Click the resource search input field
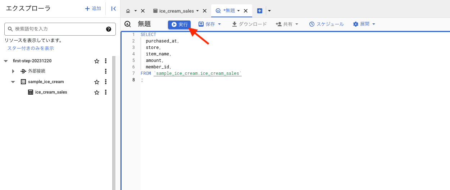This screenshot has height=190, width=450. (58, 29)
